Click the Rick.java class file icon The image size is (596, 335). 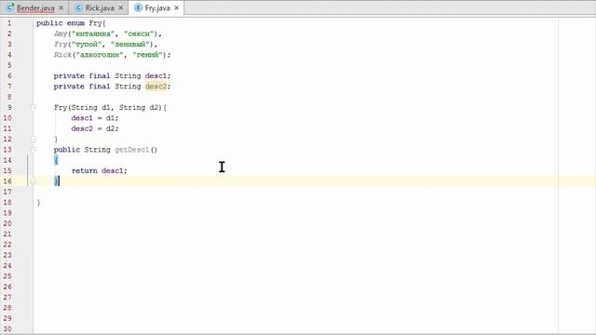pyautogui.click(x=78, y=7)
